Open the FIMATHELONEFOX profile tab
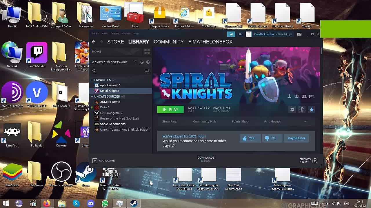This screenshot has height=208, width=371. (x=210, y=42)
